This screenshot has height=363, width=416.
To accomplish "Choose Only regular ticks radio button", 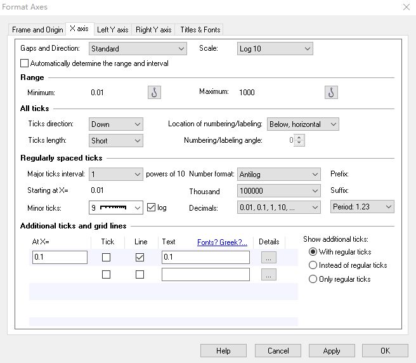I will tap(313, 279).
